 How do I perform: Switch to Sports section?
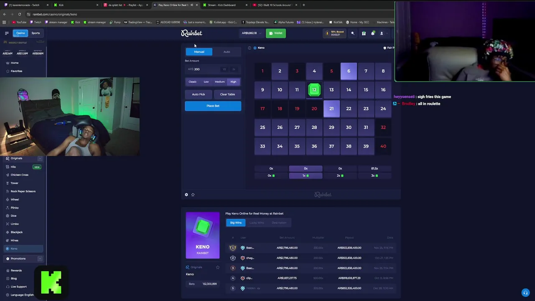point(36,33)
